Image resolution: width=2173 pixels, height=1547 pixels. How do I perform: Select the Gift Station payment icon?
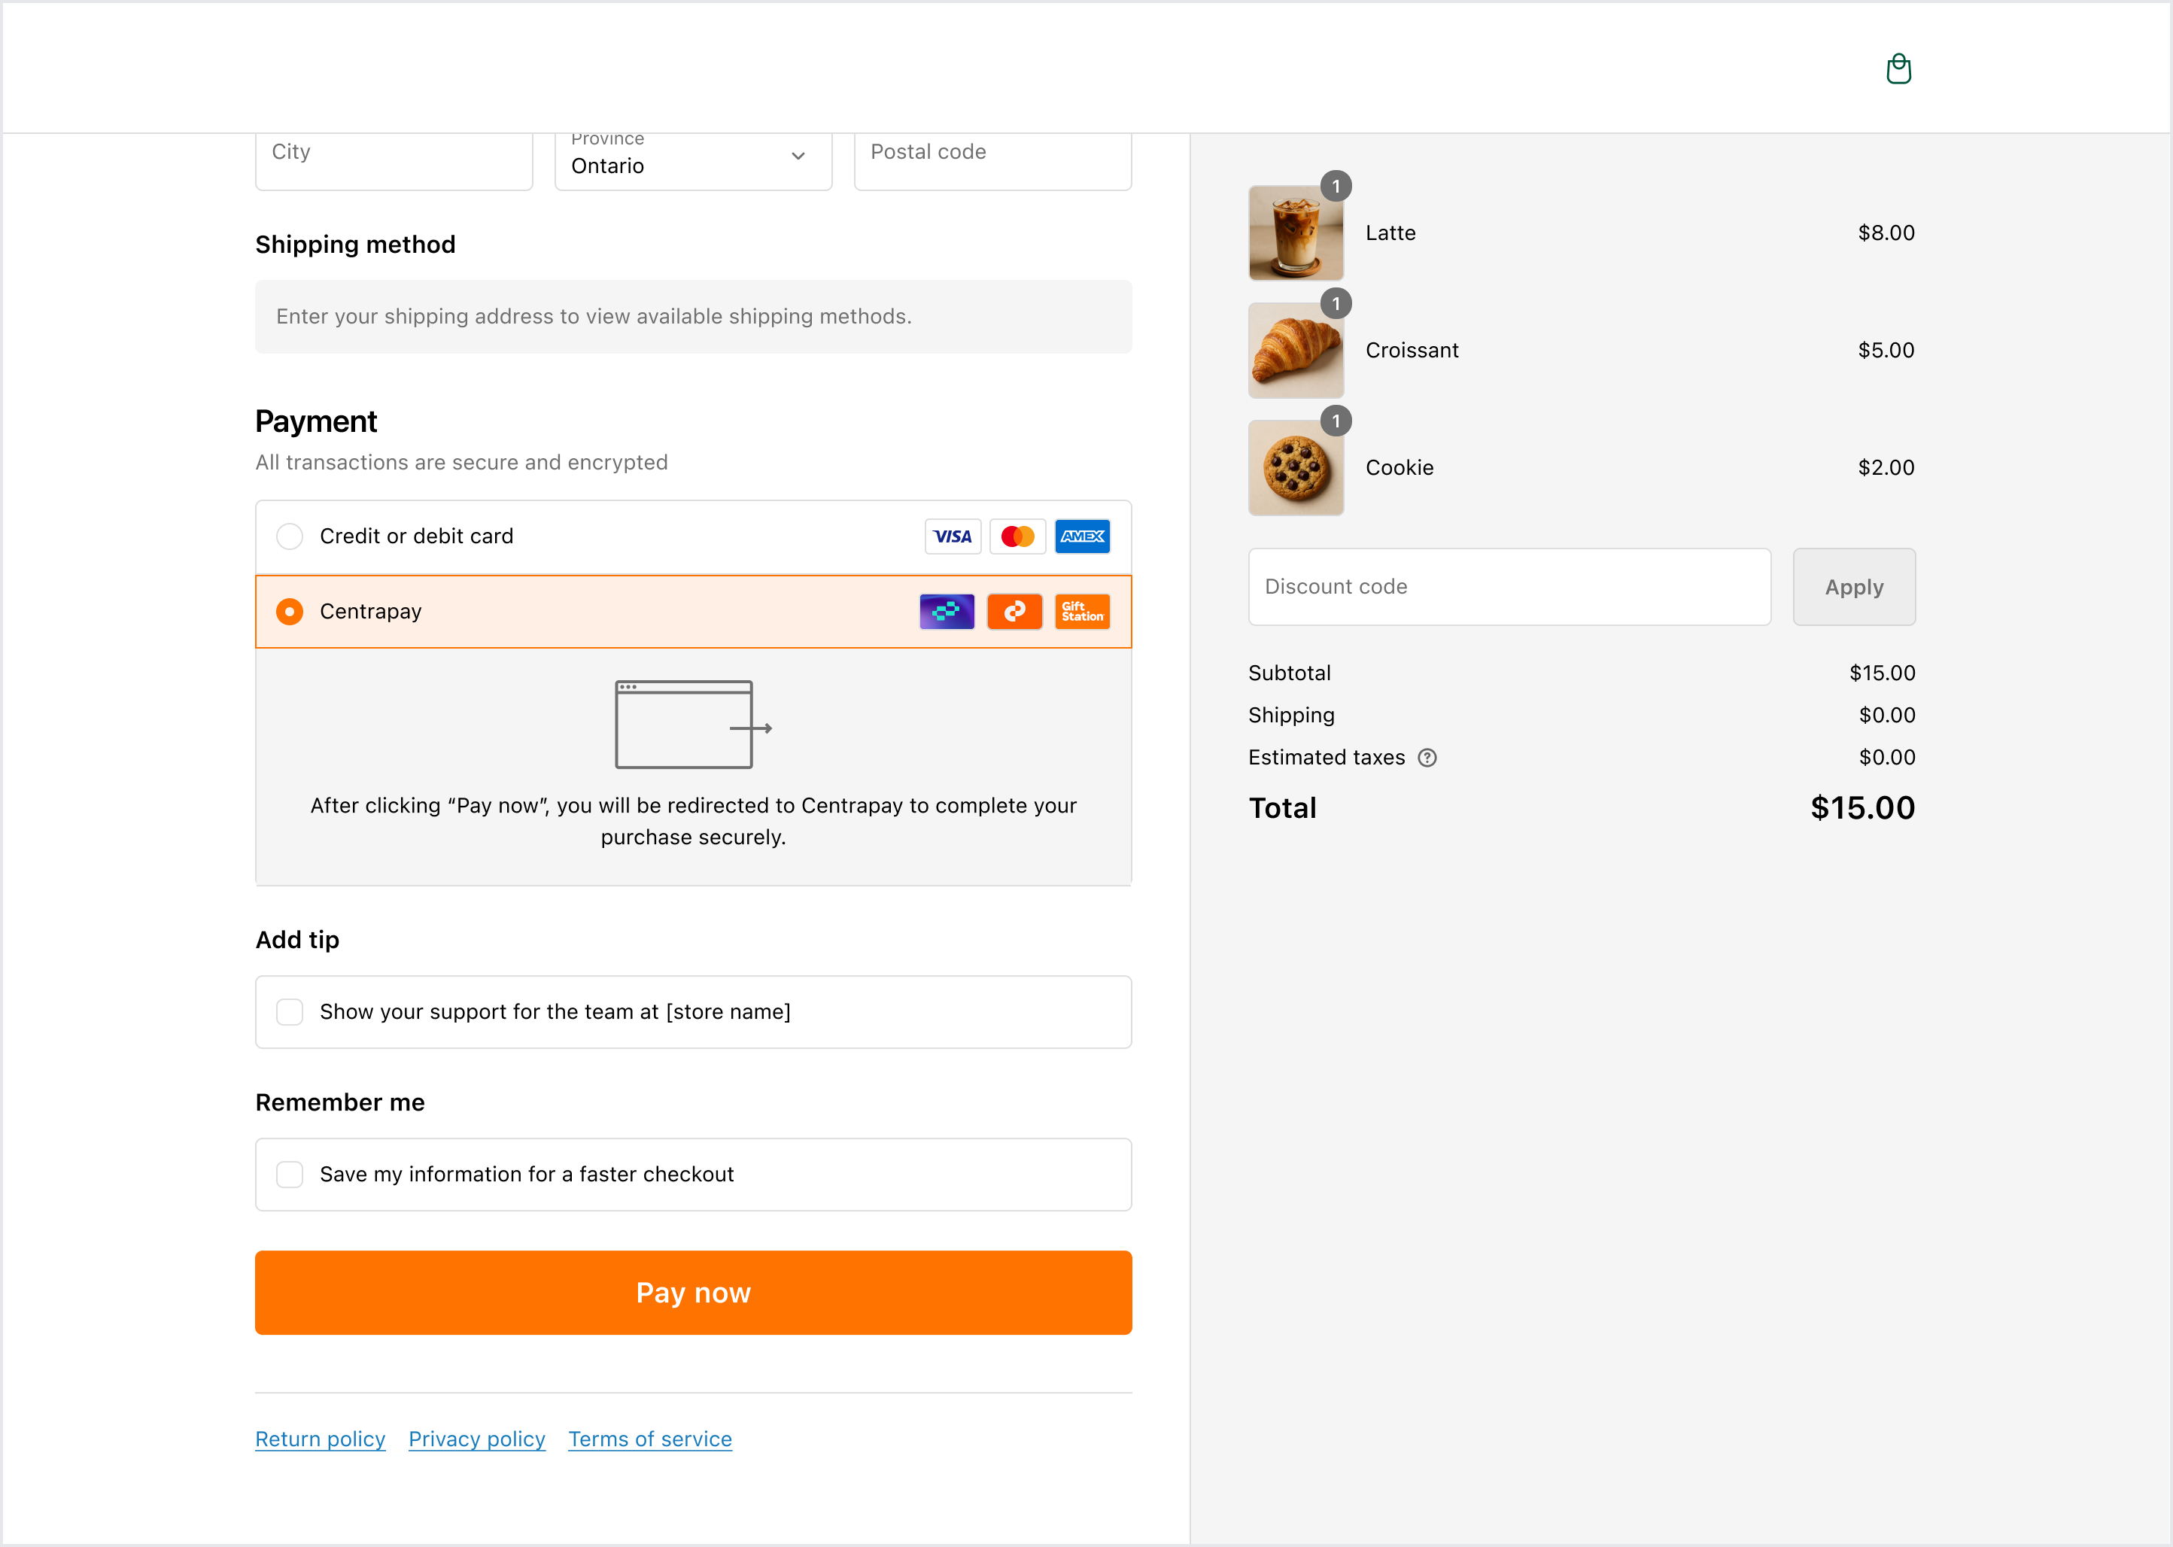pyautogui.click(x=1082, y=612)
